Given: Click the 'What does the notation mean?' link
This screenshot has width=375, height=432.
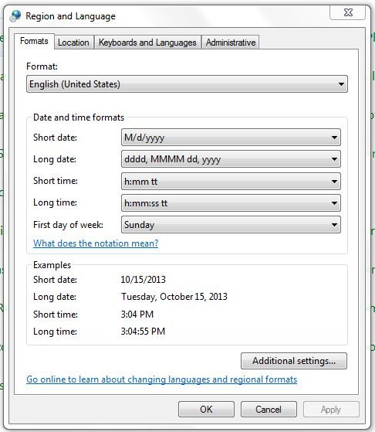Looking at the screenshot, I should [96, 243].
